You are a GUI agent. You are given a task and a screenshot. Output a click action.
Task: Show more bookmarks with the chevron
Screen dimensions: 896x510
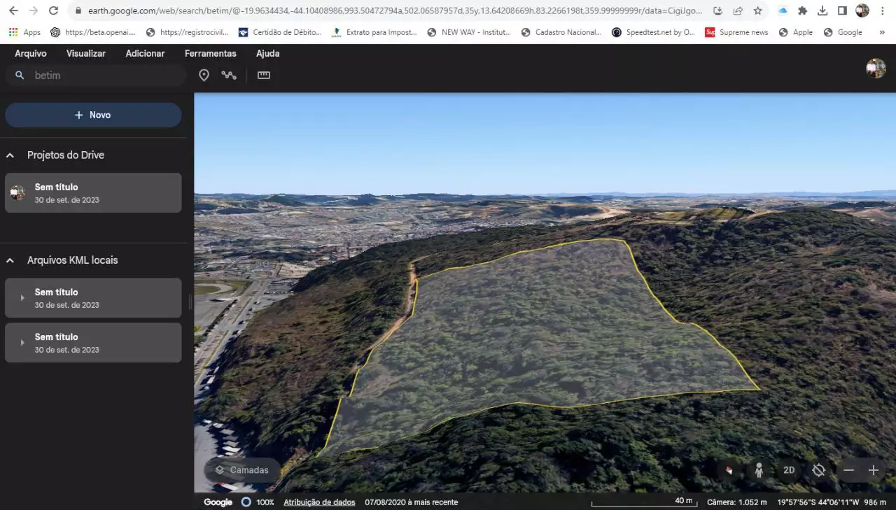click(881, 32)
